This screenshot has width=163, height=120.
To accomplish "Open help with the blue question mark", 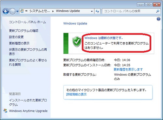I will pos(158,19).
